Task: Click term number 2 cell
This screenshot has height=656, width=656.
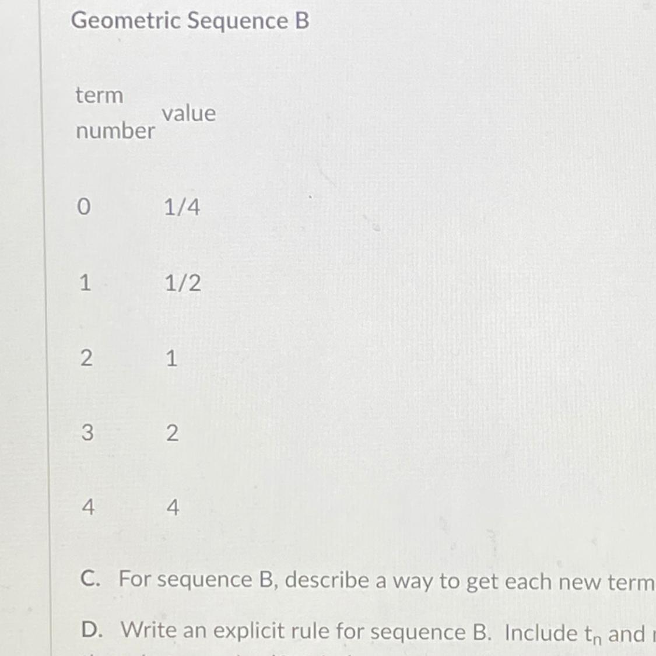Action: pos(86,358)
